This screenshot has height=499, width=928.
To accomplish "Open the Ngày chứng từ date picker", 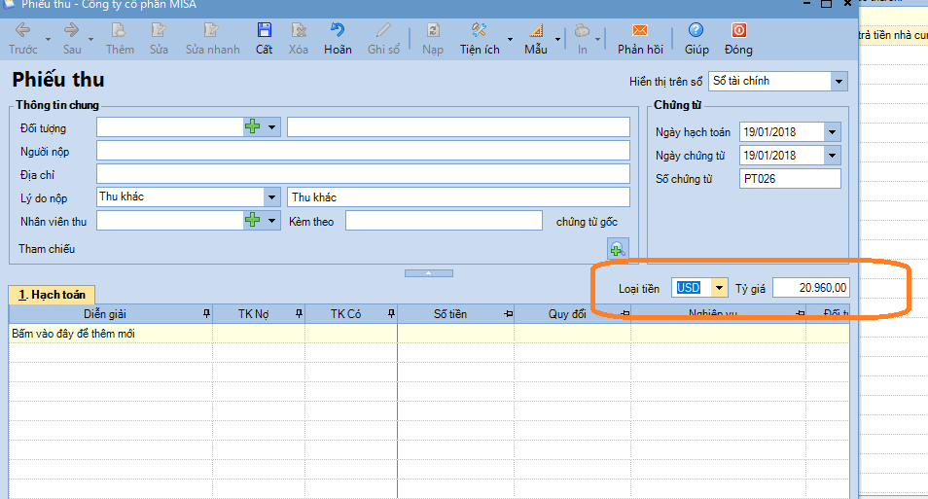I will [x=832, y=156].
